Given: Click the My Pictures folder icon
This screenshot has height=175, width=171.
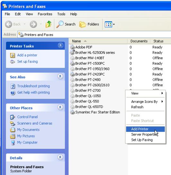Looking at the screenshot, I should coord(13,136).
